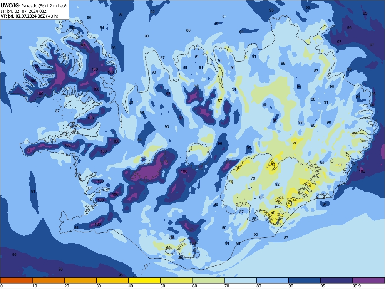385x289 pixels.
Task: Click the humidity value '59' near the east coast
Action: (x=353, y=134)
